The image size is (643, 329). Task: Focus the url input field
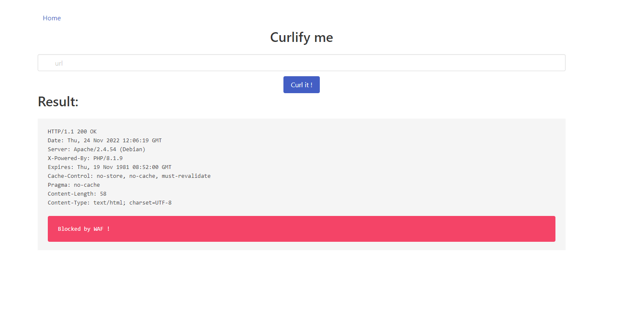pyautogui.click(x=301, y=63)
